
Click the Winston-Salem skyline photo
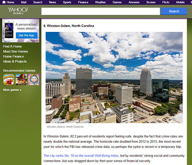tap(114, 77)
